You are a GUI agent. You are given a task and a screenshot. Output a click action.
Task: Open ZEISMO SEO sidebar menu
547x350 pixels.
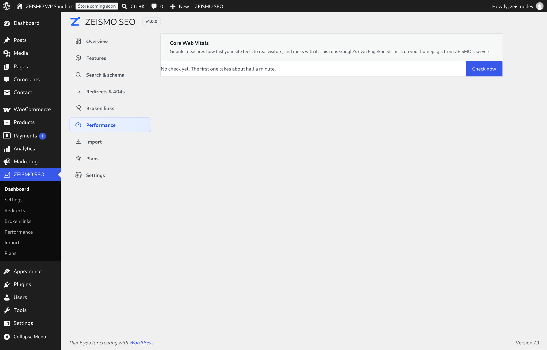(30, 174)
